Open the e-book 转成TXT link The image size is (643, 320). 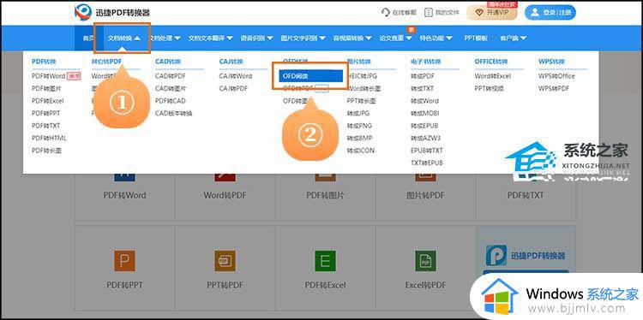pyautogui.click(x=422, y=88)
